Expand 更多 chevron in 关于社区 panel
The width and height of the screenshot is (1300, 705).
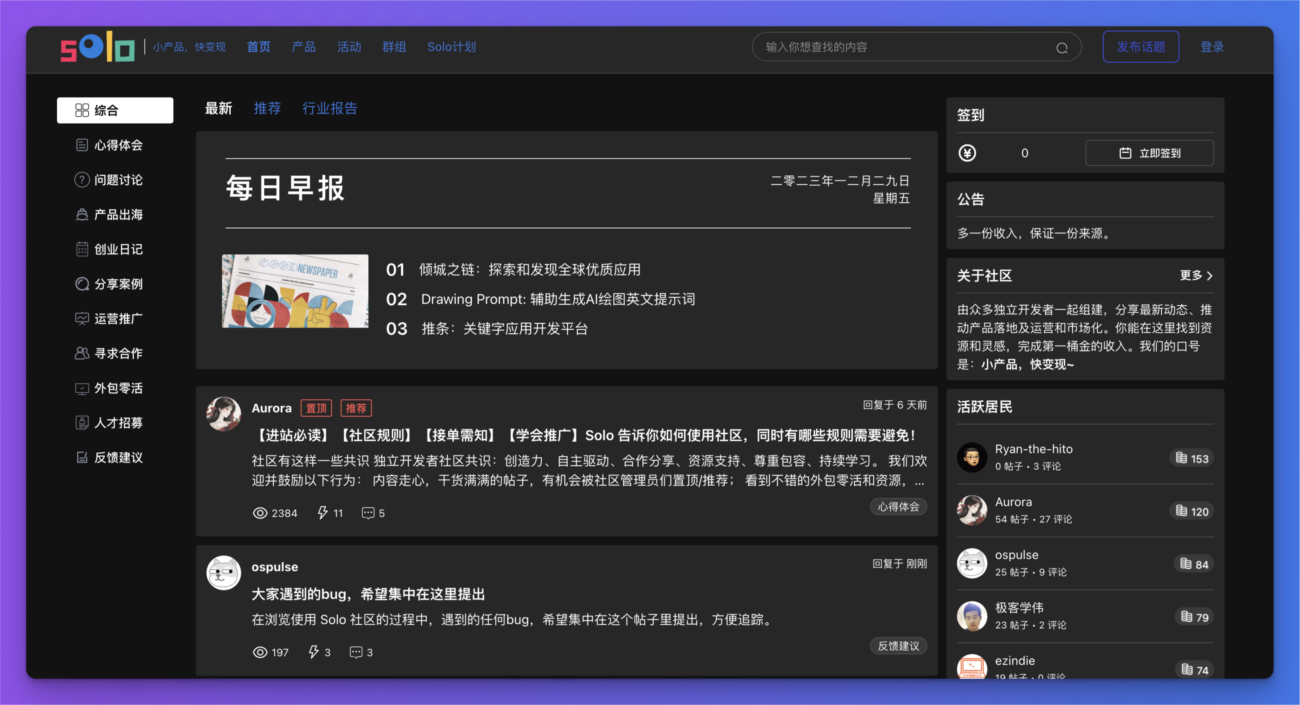1196,275
